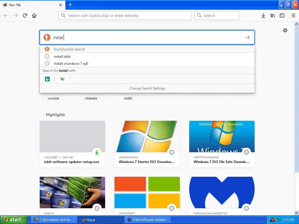Open a new tab with plus

coord(70,5)
